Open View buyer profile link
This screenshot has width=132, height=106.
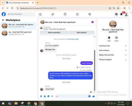tap(73, 39)
